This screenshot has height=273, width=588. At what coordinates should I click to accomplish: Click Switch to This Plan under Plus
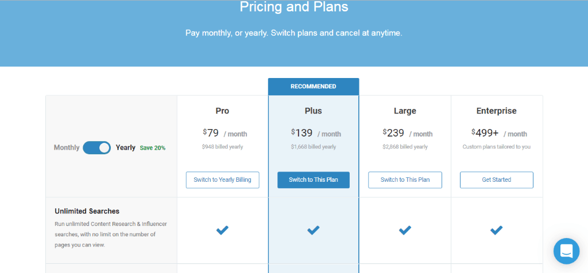314,180
